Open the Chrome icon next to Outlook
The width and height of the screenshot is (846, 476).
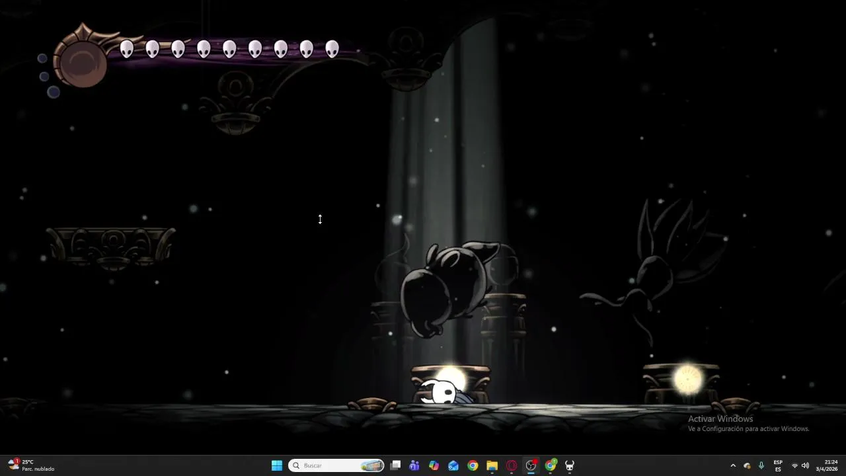click(x=473, y=465)
